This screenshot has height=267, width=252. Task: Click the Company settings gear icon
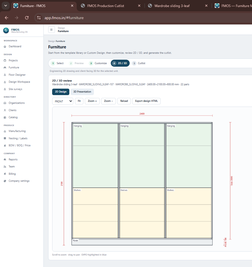coord(5,181)
